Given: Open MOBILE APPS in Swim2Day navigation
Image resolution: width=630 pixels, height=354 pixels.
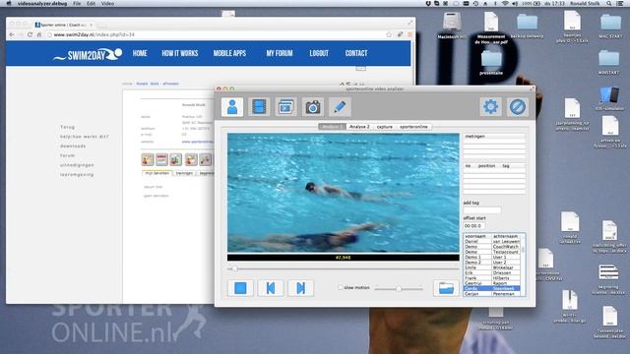Looking at the screenshot, I should click(x=229, y=53).
